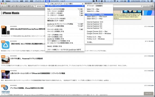Click the Share arrow icon in toolbar

pyautogui.click(x=28, y=6)
